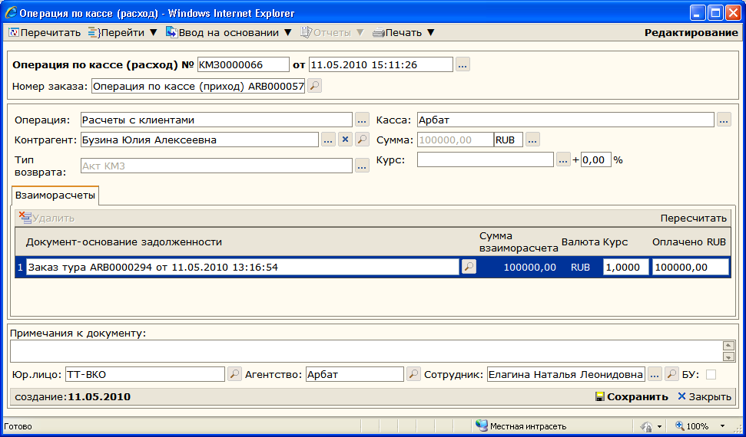Select the Взаиморасчеты tab
746x437 pixels.
(x=55, y=195)
